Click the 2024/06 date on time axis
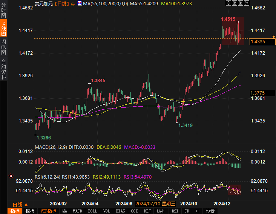 (x=124, y=204)
